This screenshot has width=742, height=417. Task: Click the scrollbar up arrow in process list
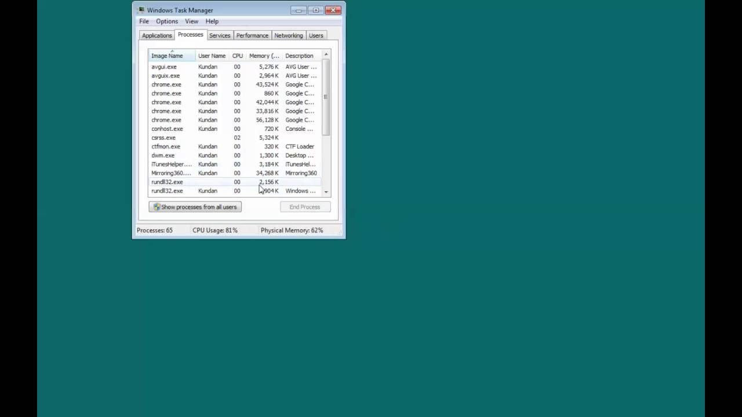tap(326, 54)
